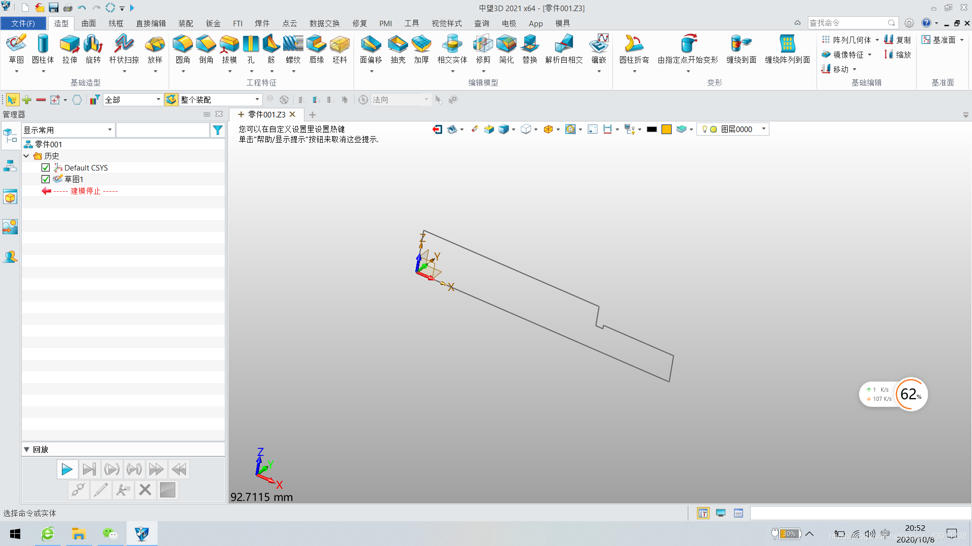The width and height of the screenshot is (972, 546).
Task: Click the black color swatch
Action: tap(652, 130)
